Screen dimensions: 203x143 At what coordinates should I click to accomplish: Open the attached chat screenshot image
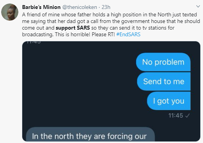coord(111,91)
